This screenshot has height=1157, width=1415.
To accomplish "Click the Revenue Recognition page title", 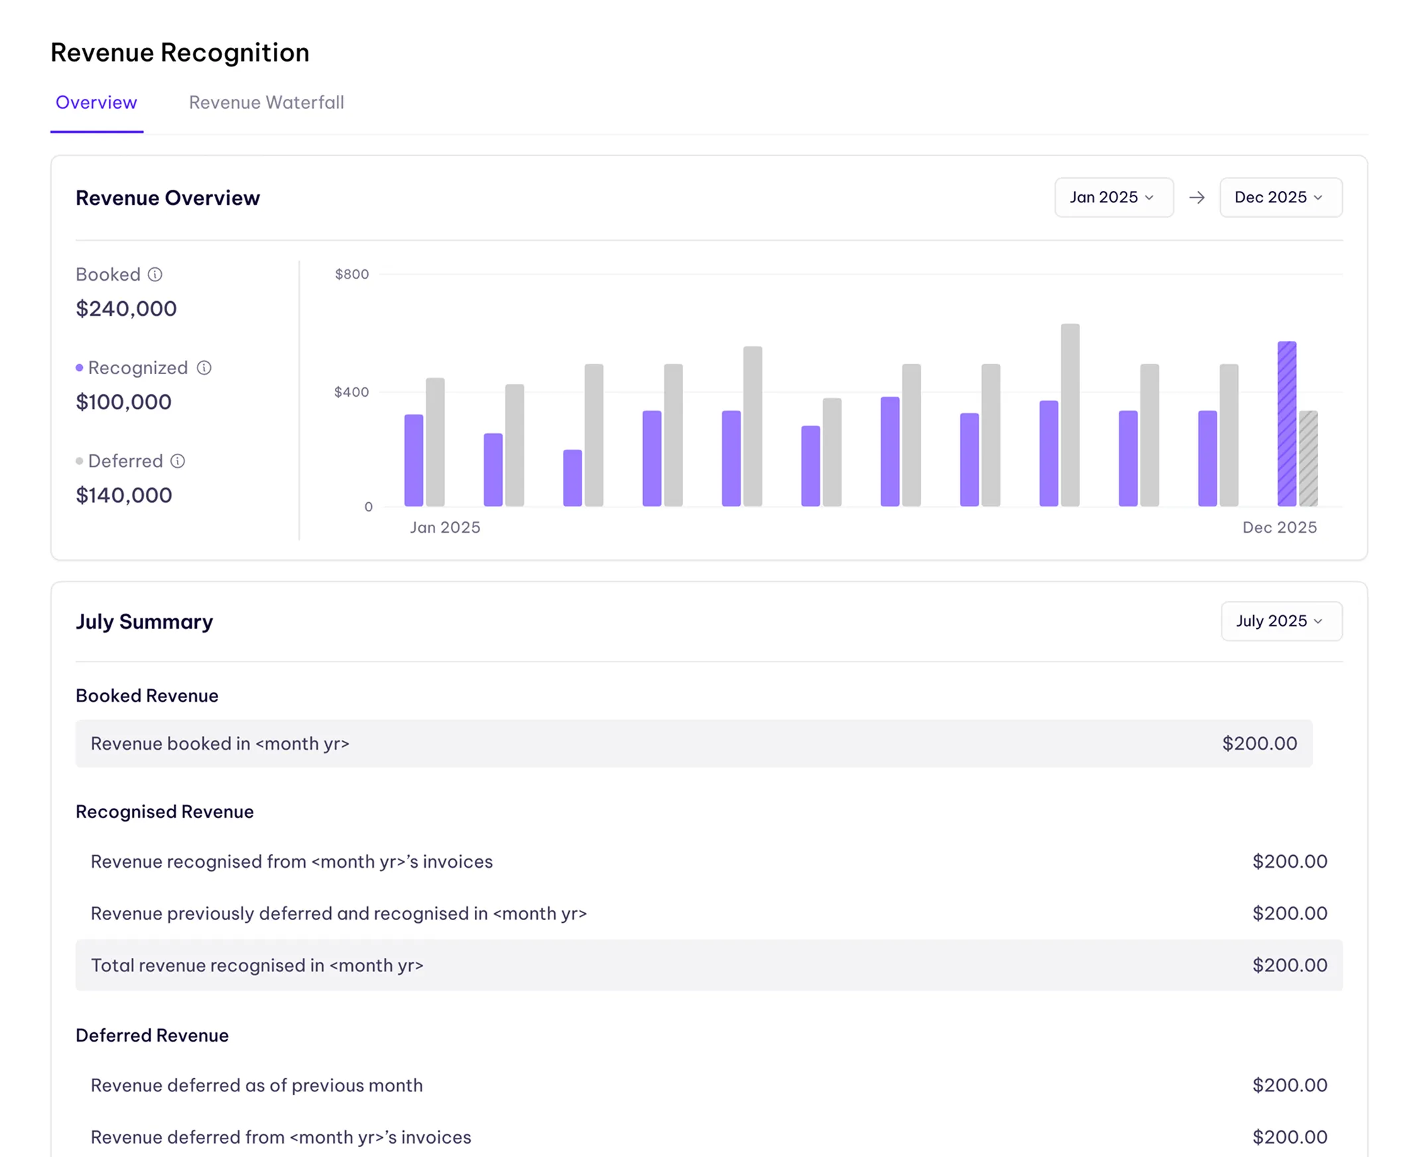I will pos(179,52).
